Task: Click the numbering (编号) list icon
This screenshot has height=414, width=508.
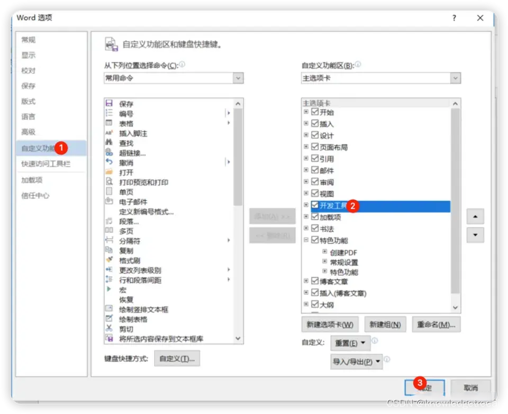Action: point(109,113)
